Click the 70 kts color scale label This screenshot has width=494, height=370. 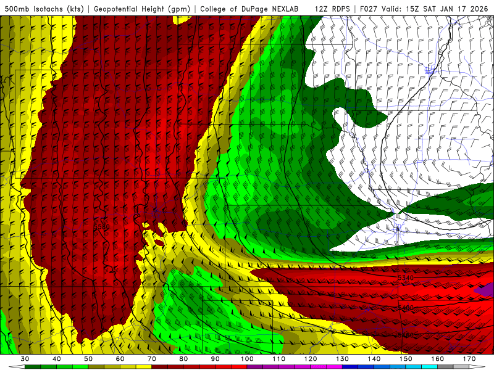coord(152,359)
